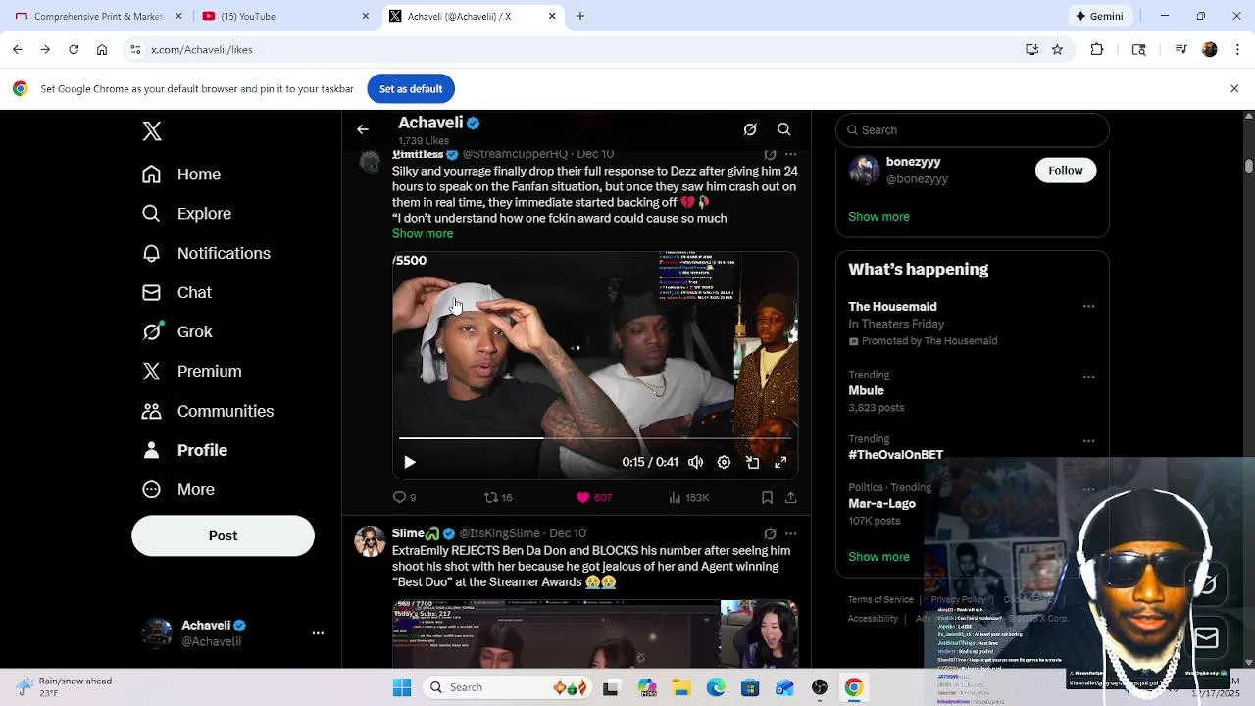Expand Show more on the Silky post text
The width and height of the screenshot is (1255, 706).
coord(423,233)
